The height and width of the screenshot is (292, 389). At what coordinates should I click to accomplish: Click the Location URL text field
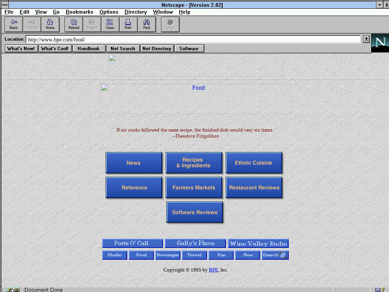click(193, 40)
